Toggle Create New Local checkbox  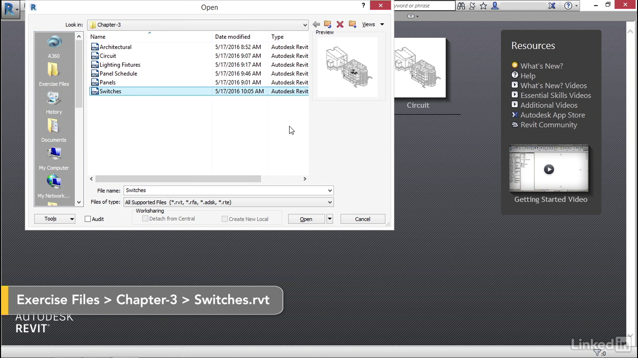tap(225, 219)
